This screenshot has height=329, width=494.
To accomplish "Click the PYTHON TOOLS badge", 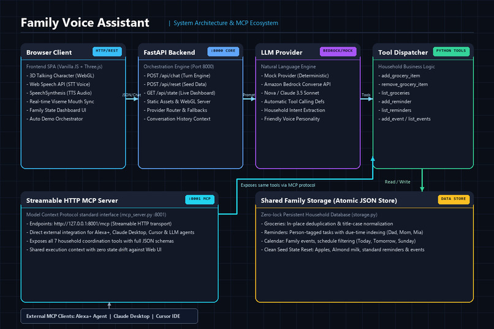I will click(451, 51).
